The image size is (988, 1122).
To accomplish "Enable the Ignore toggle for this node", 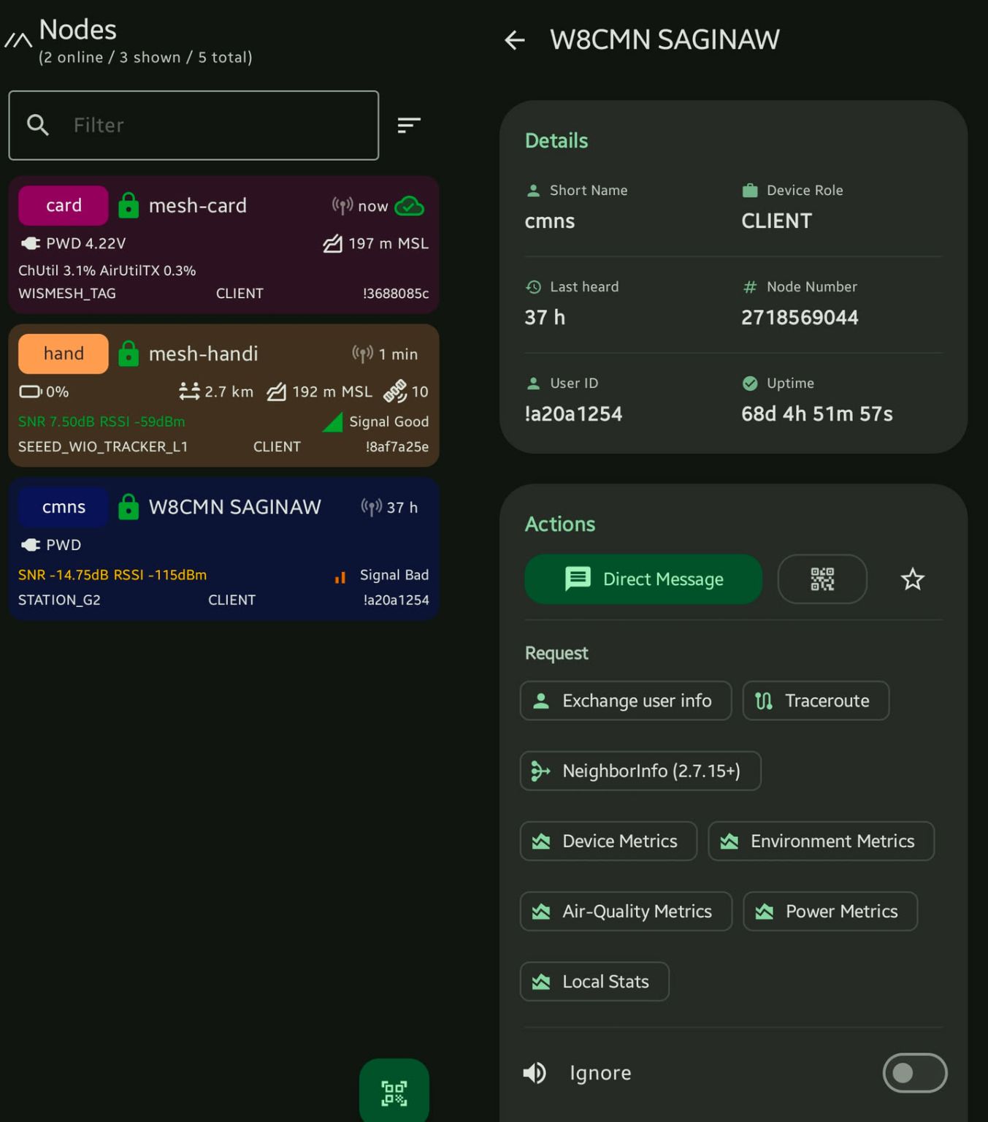I will click(914, 1073).
